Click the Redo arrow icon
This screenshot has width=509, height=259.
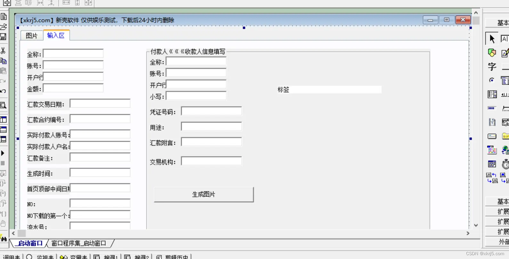click(x=3, y=81)
